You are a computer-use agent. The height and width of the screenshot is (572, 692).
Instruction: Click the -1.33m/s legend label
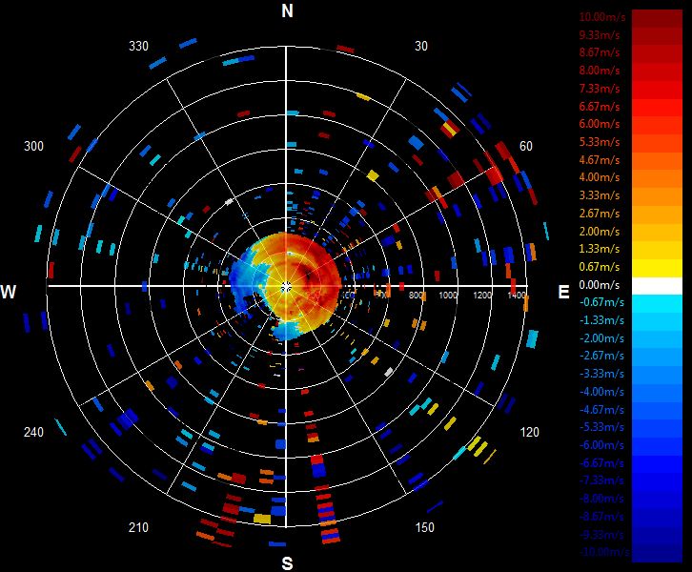pyautogui.click(x=601, y=320)
